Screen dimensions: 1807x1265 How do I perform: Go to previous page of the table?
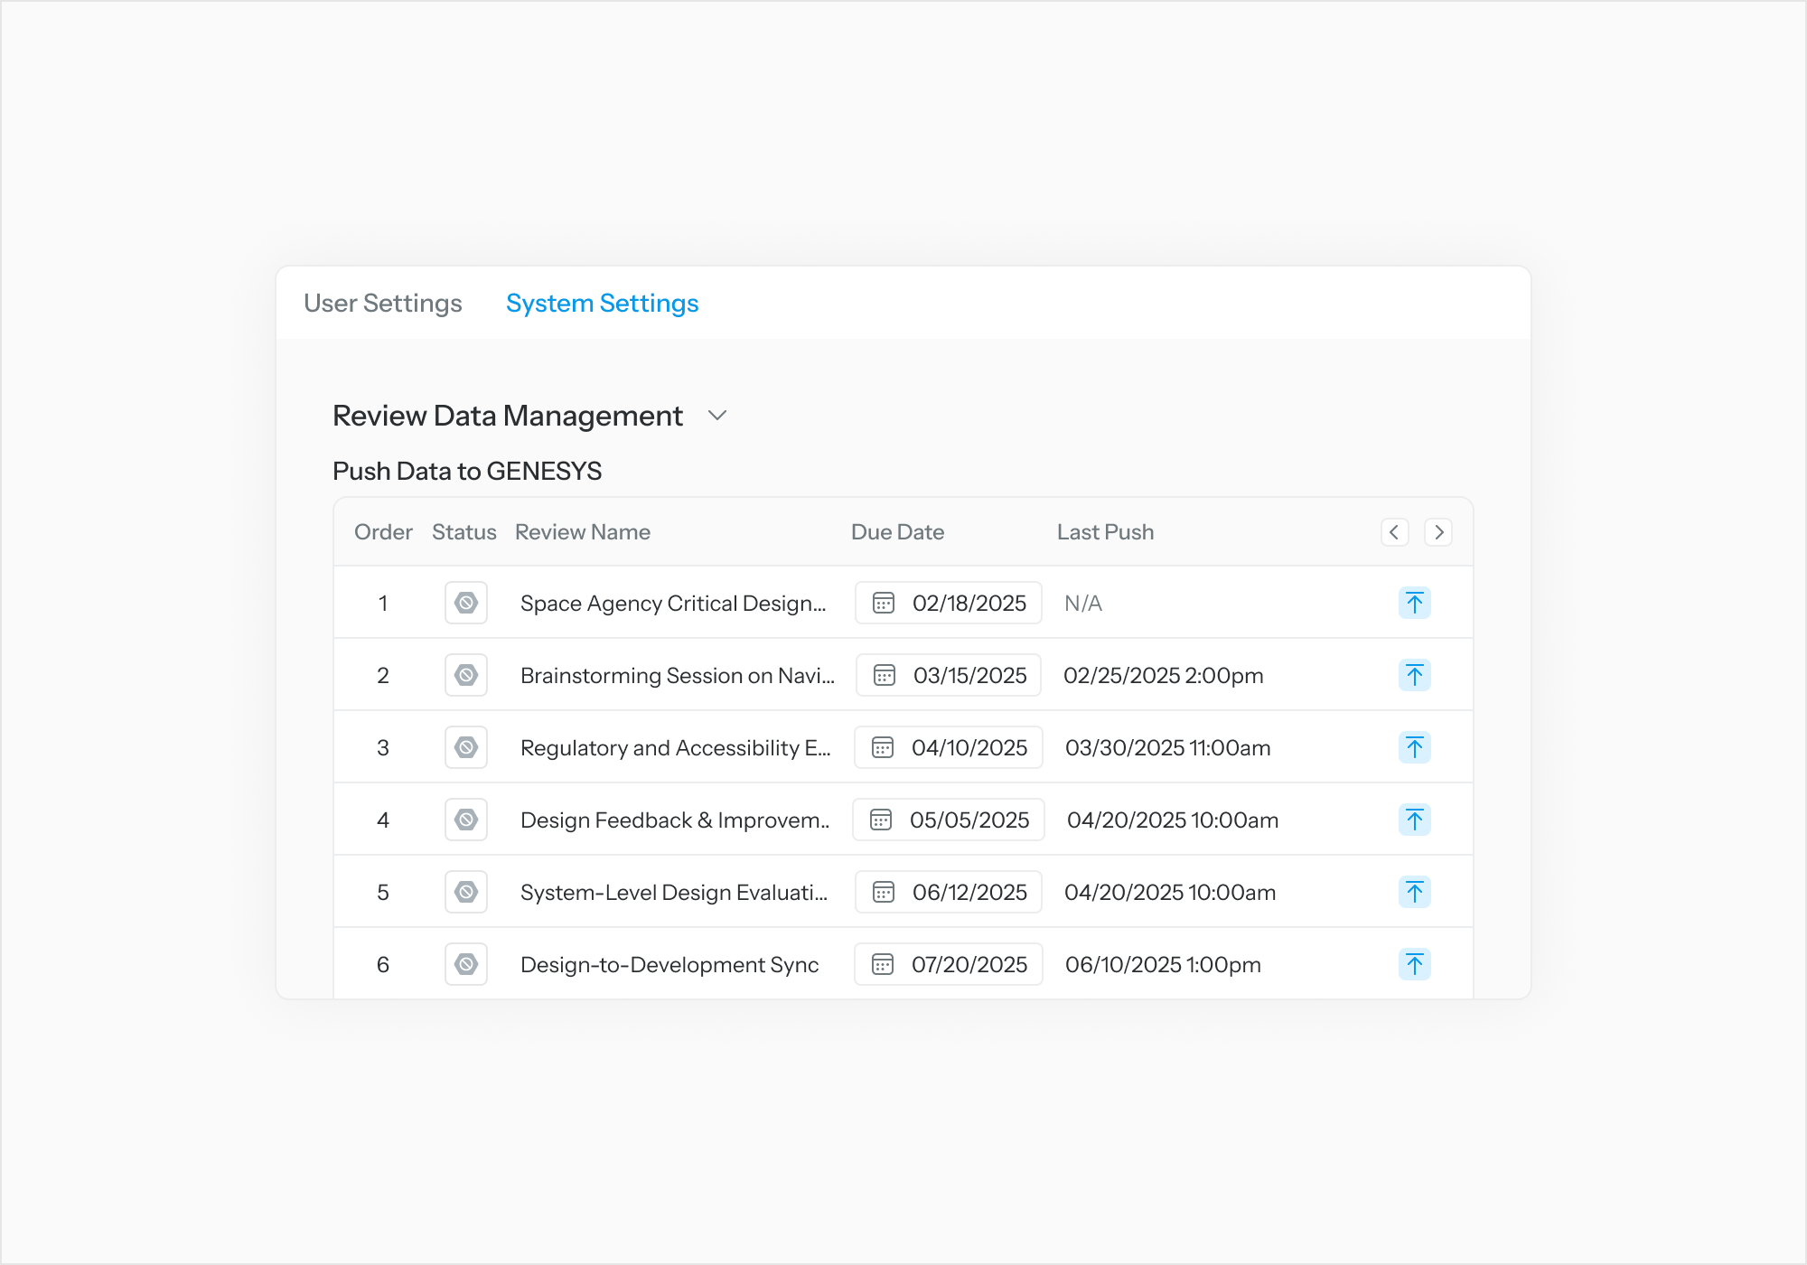click(x=1394, y=532)
